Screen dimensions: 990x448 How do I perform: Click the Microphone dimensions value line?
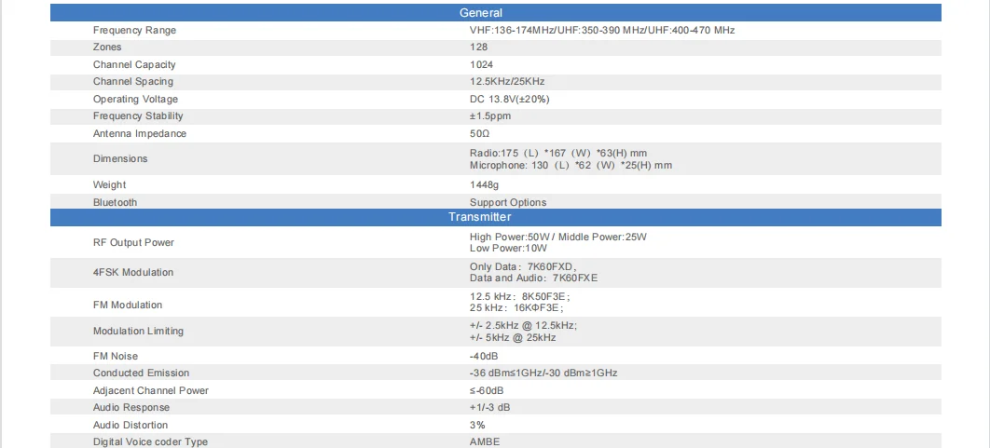(x=571, y=166)
